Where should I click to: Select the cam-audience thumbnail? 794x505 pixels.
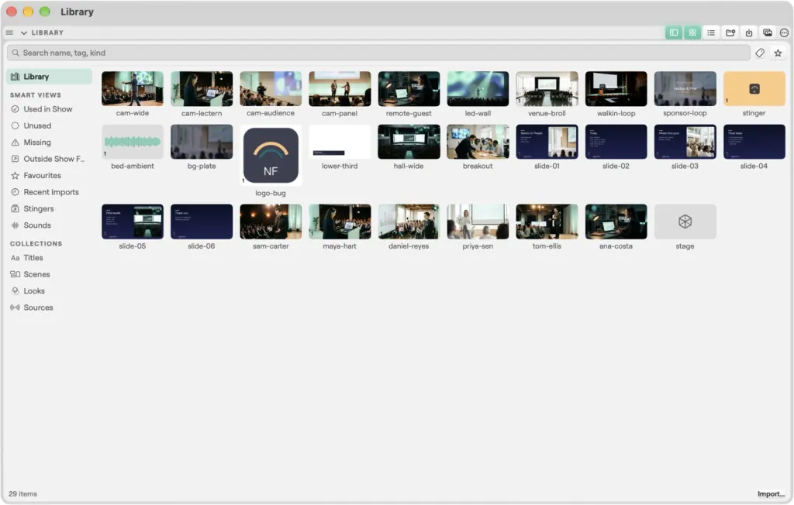[x=271, y=88]
